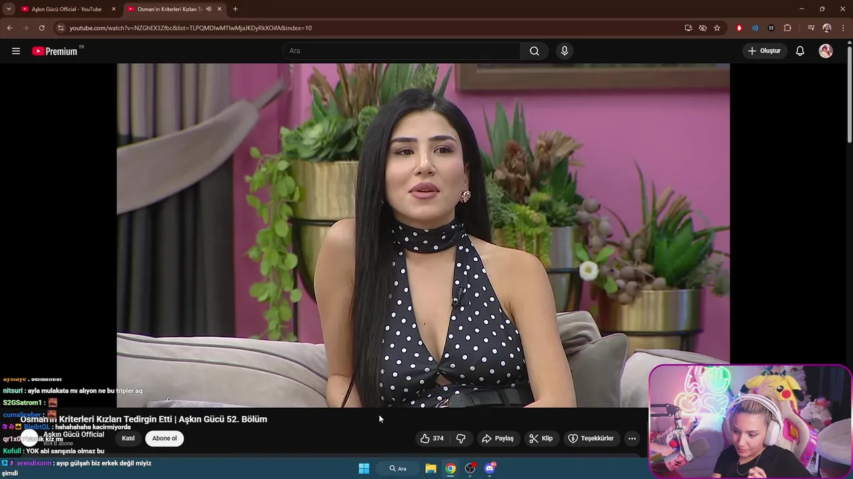Image resolution: width=853 pixels, height=479 pixels.
Task: Go back with browser back arrow
Action: 9,28
